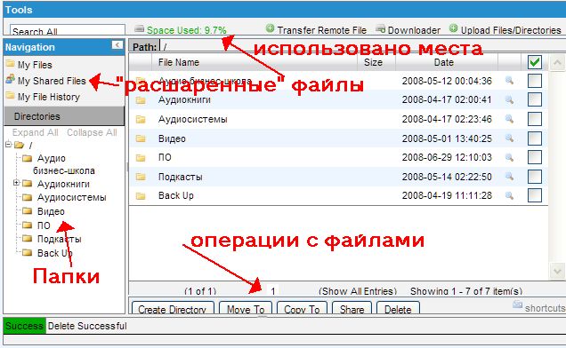Open magnifier icon for Аудиосистемы row

point(509,119)
